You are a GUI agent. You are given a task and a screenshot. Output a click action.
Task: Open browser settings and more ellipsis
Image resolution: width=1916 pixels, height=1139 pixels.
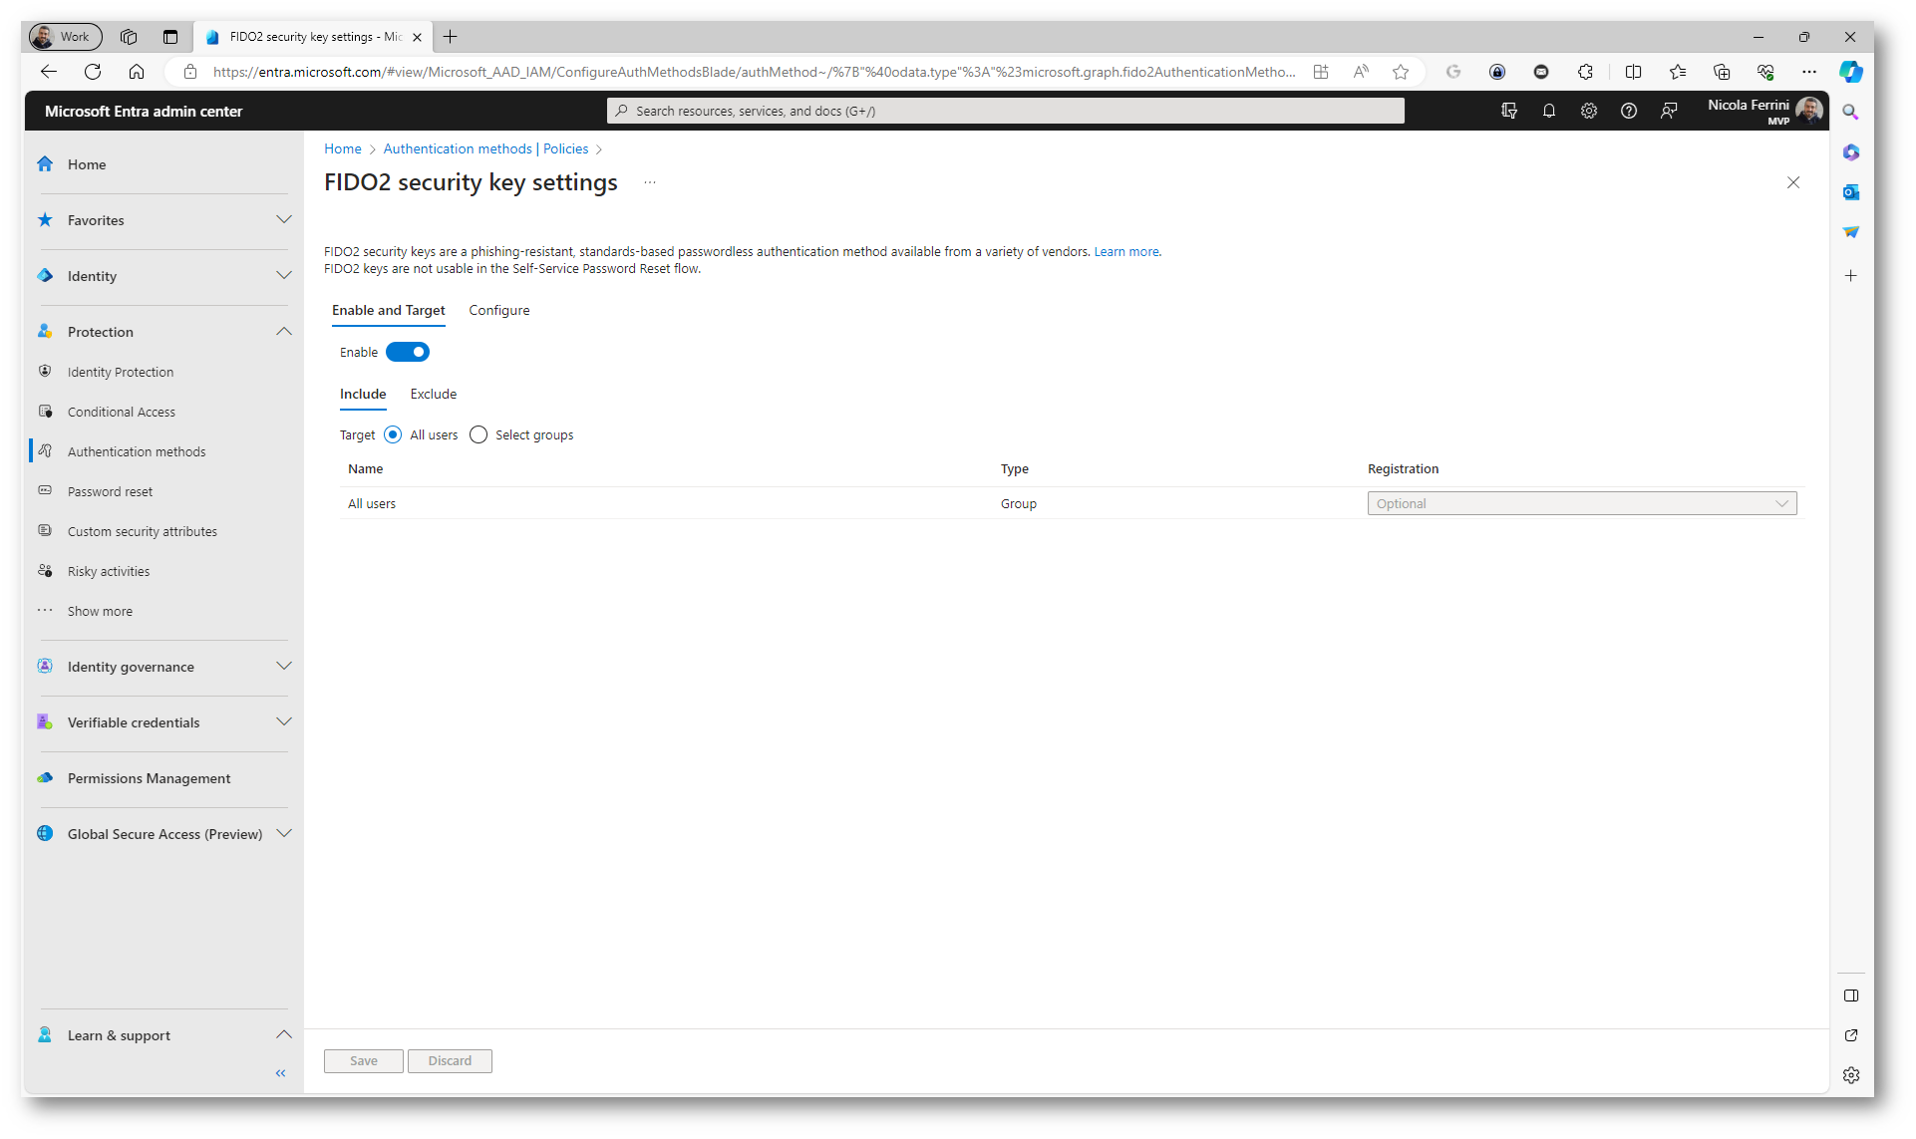point(1809,72)
